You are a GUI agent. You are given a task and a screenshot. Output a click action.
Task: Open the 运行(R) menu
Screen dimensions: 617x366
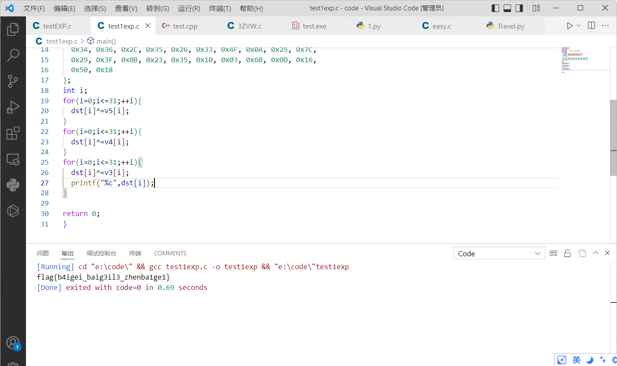point(189,8)
